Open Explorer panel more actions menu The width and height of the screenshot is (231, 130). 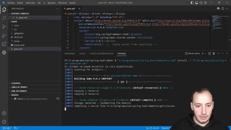57,9
